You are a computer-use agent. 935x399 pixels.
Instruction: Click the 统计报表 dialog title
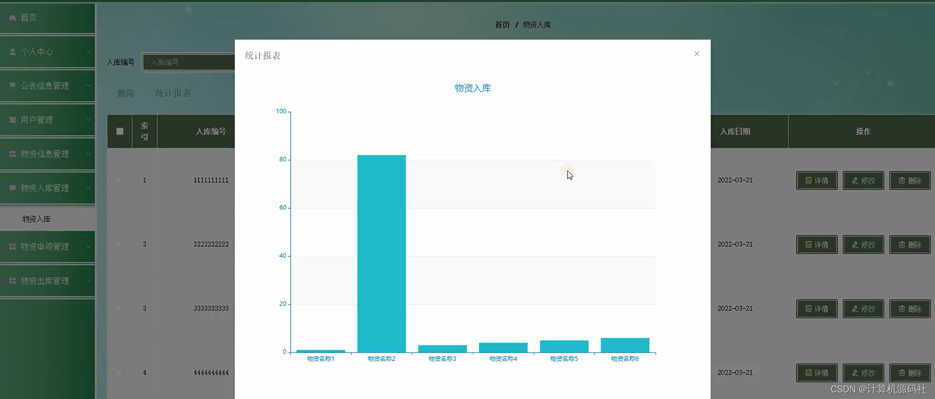tap(263, 56)
